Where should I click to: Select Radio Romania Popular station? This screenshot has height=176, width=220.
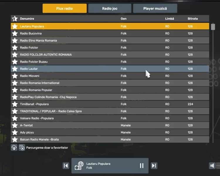(x=110, y=90)
